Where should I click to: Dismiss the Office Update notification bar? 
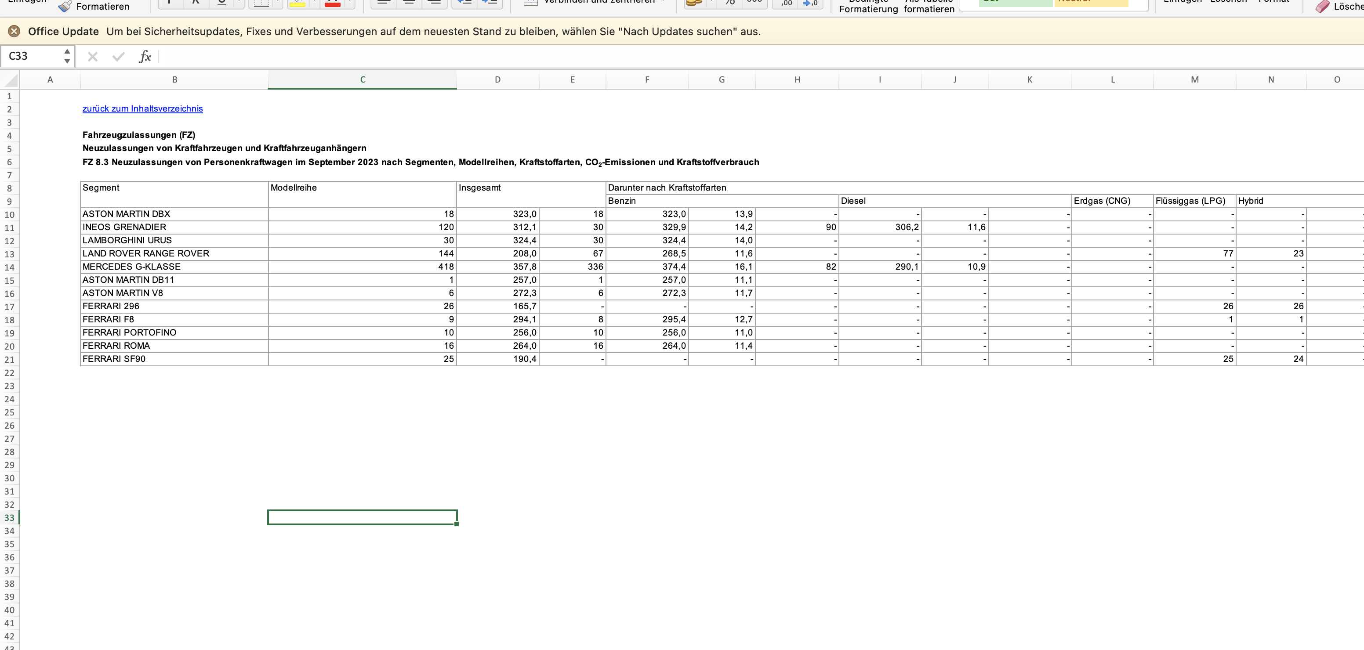click(x=15, y=31)
